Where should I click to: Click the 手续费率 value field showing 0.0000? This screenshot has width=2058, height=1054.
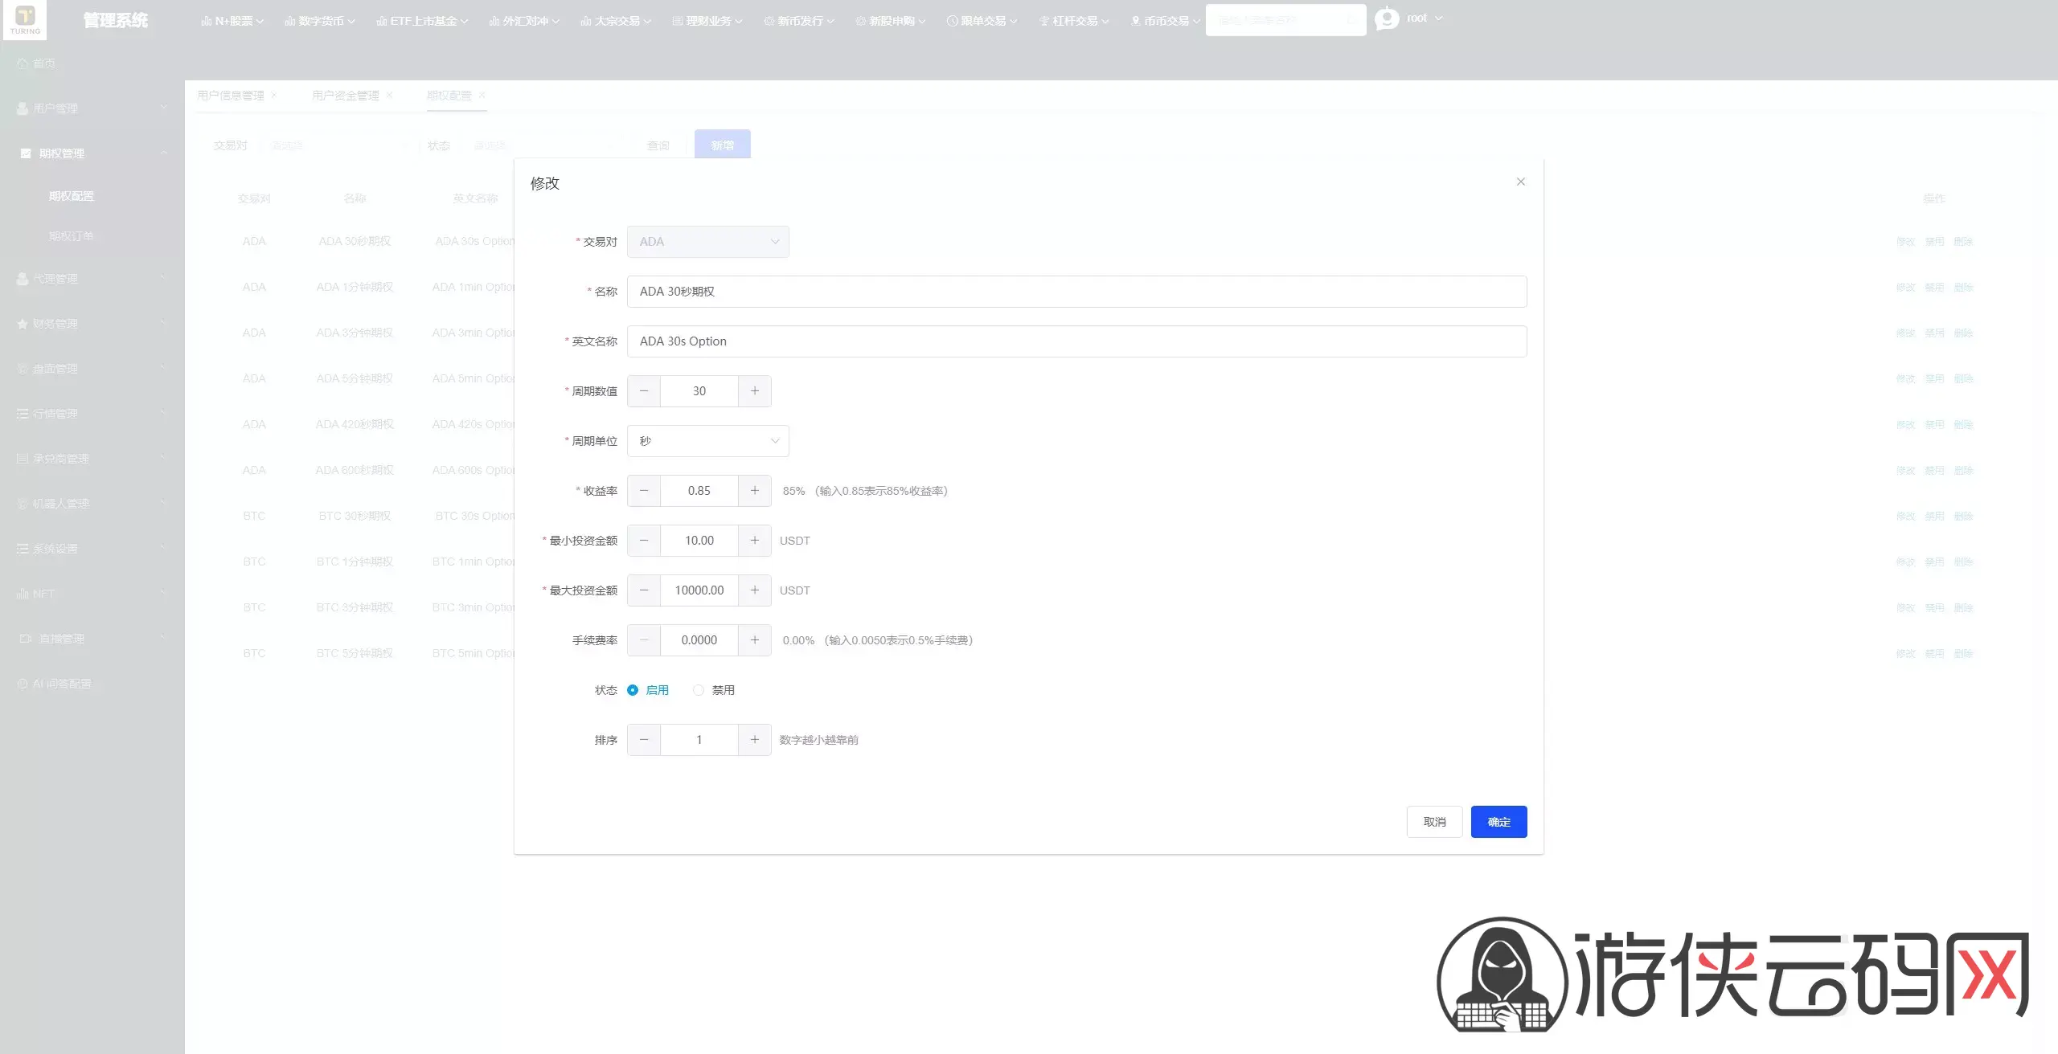[x=699, y=640]
